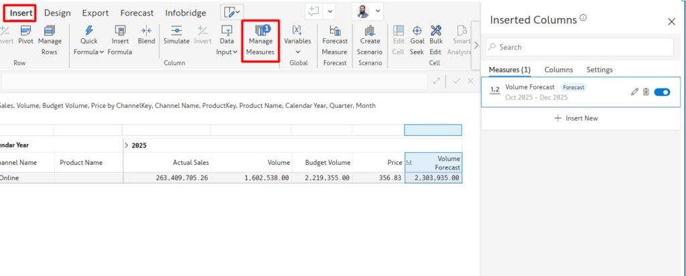
Task: Edit Volume Forecast with pencil icon
Action: (634, 92)
